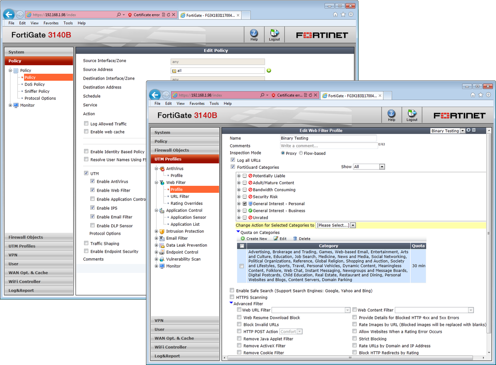Collapse the Quota on Categories section
The height and width of the screenshot is (365, 496).
pos(238,232)
